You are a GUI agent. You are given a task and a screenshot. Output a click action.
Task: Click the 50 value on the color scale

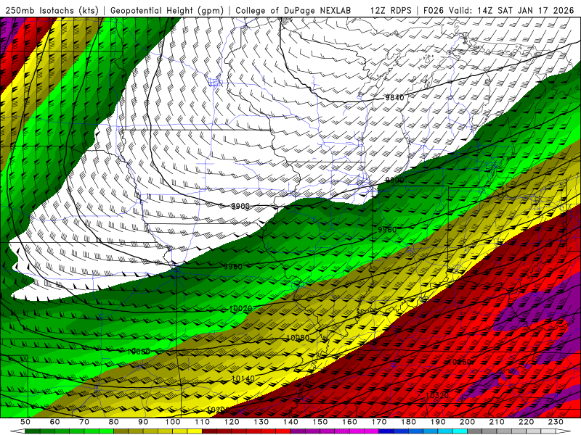pos(25,422)
